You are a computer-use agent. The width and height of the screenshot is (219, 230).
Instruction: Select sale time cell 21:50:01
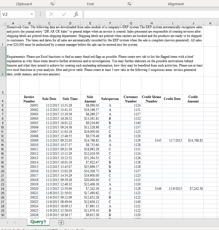tap(70, 193)
